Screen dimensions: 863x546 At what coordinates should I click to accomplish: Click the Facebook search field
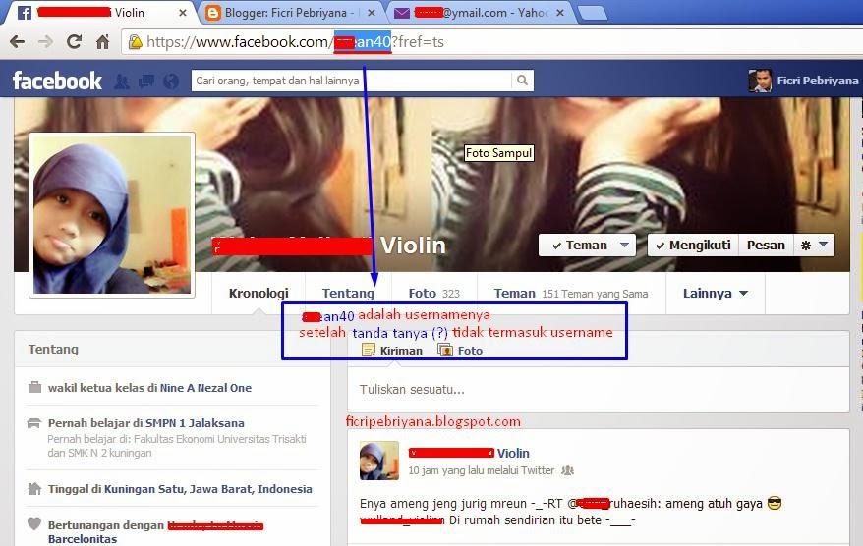(x=351, y=81)
